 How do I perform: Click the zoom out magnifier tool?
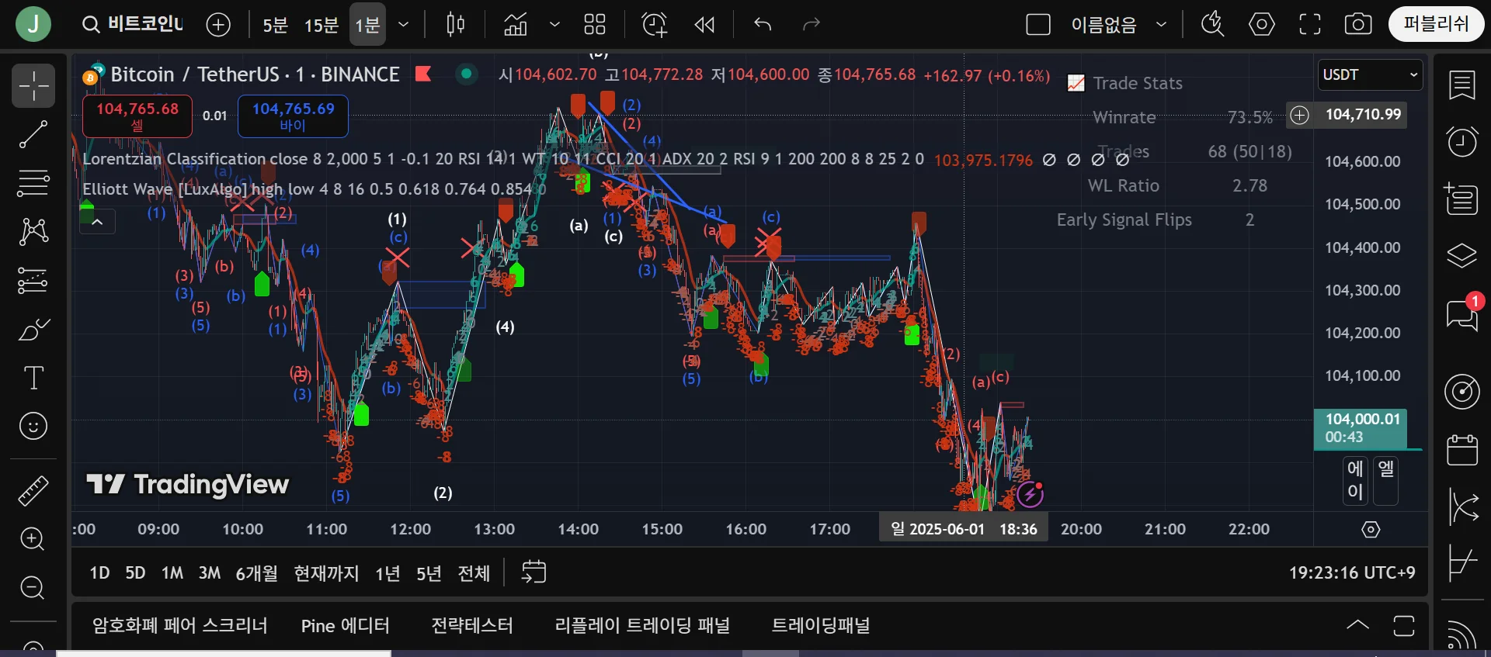click(x=33, y=588)
